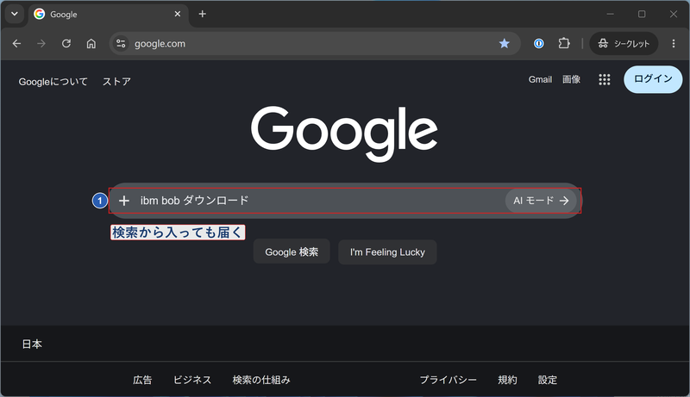Open the 画像 link
Screen dimensions: 690x397
[x=571, y=79]
